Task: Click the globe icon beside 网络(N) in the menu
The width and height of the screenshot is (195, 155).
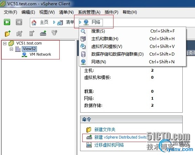Action: 83,62
